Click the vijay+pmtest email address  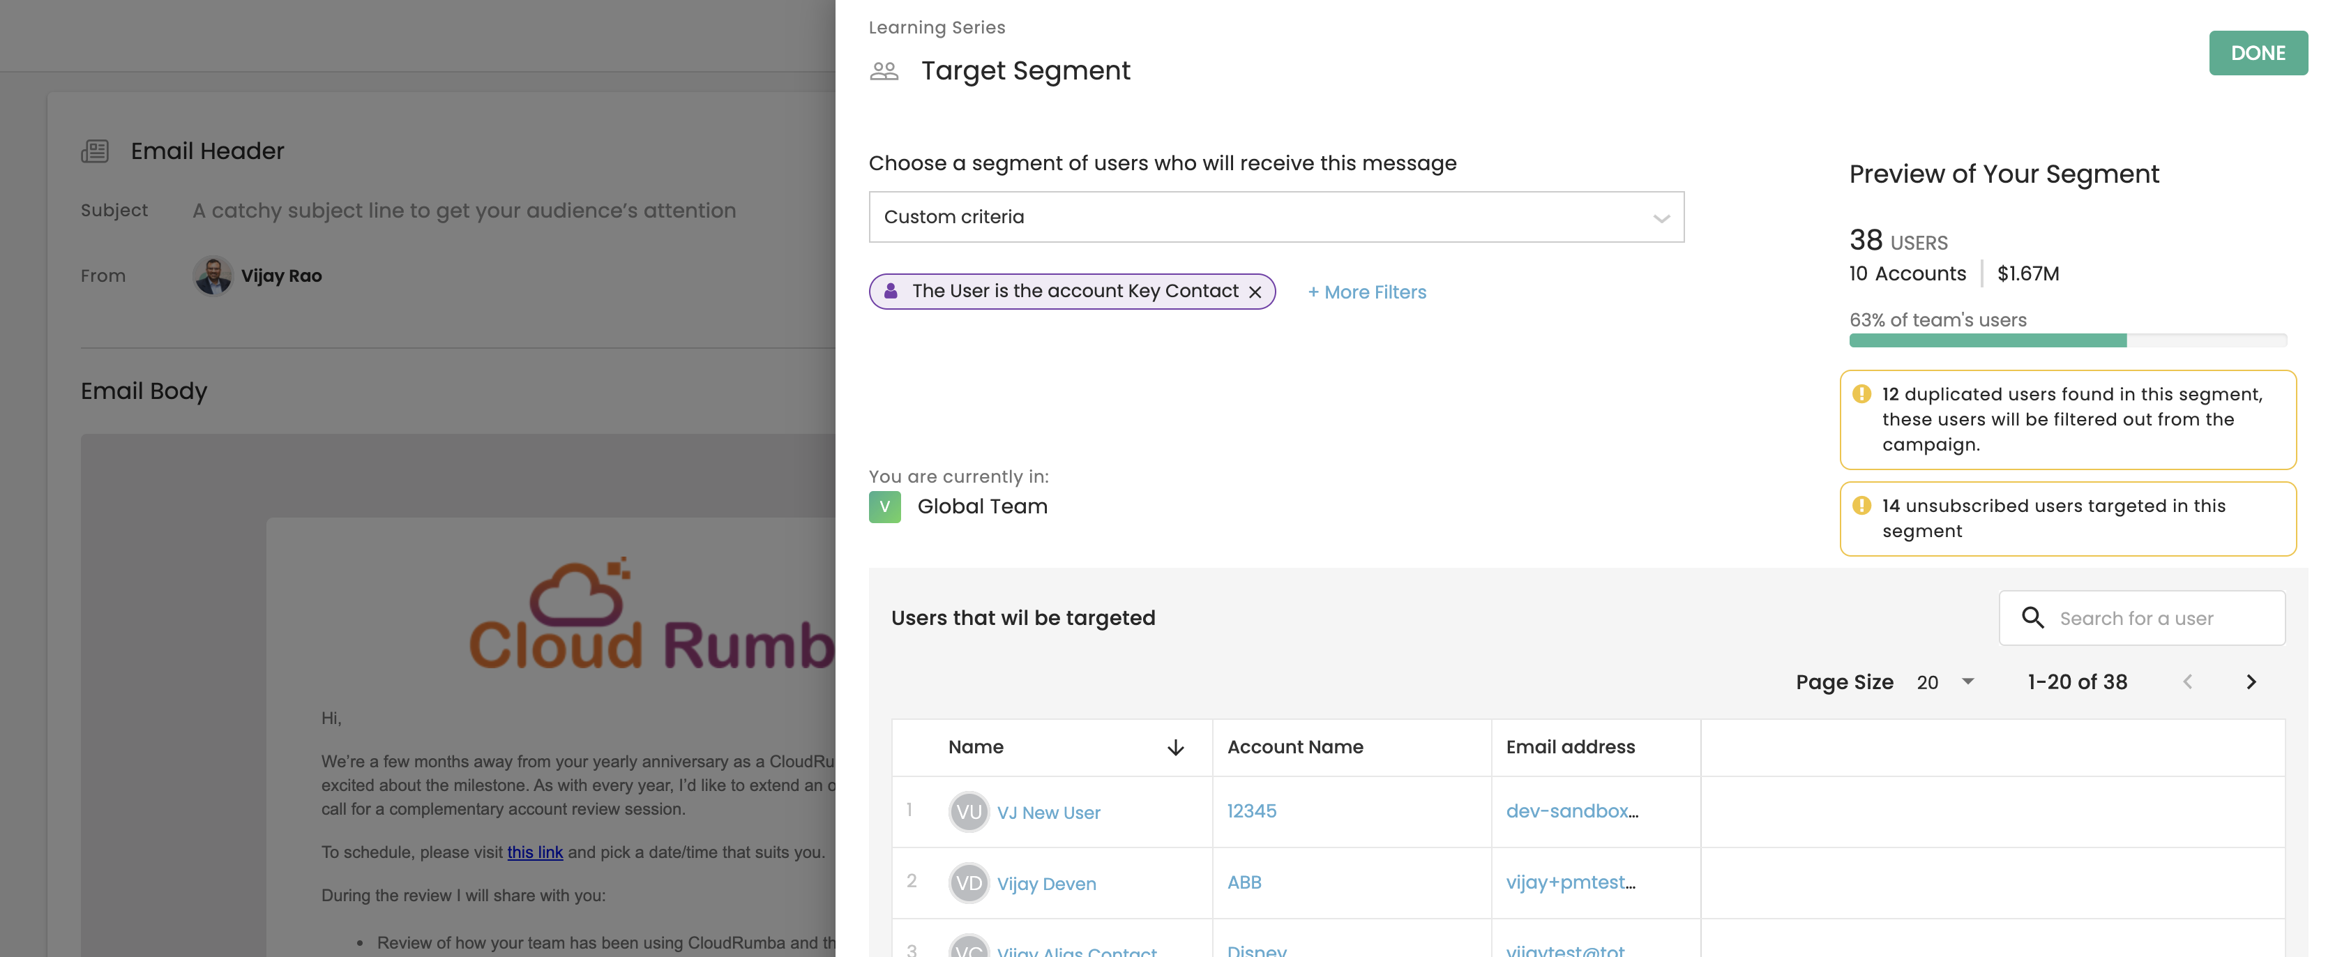click(x=1570, y=882)
